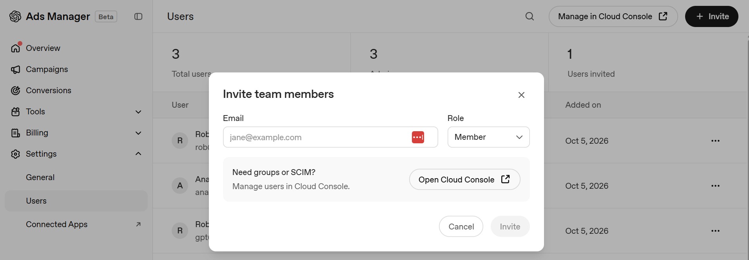The height and width of the screenshot is (260, 749).
Task: Click the Total users stat label
Action: tap(191, 74)
